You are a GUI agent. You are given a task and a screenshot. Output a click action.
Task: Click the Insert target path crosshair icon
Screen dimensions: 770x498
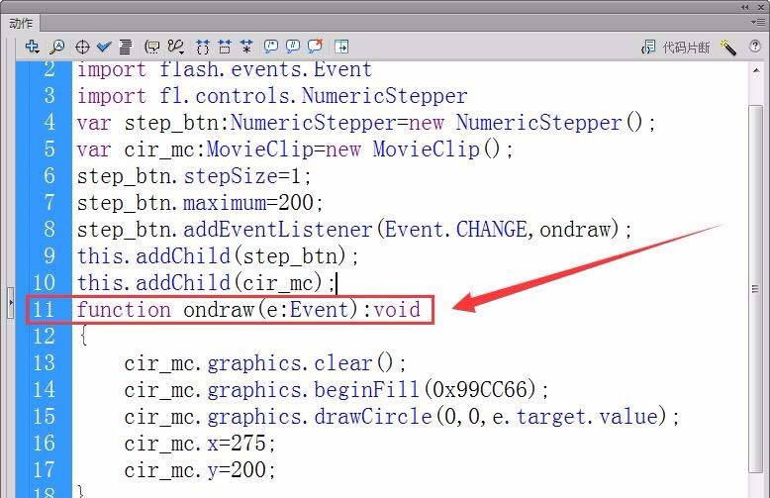tap(82, 48)
